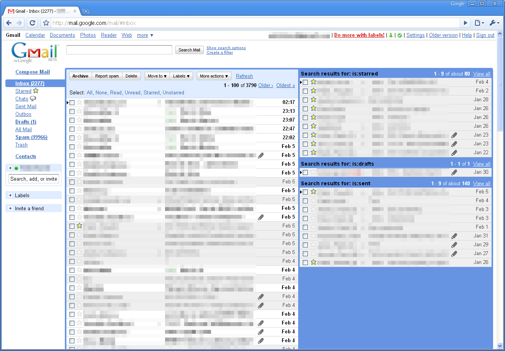Open the More actions dropdown

point(214,76)
